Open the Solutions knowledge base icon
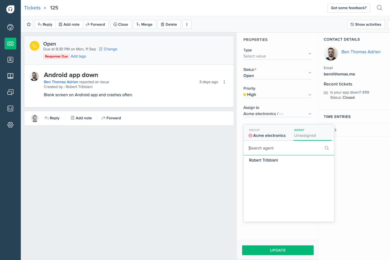 click(x=10, y=76)
